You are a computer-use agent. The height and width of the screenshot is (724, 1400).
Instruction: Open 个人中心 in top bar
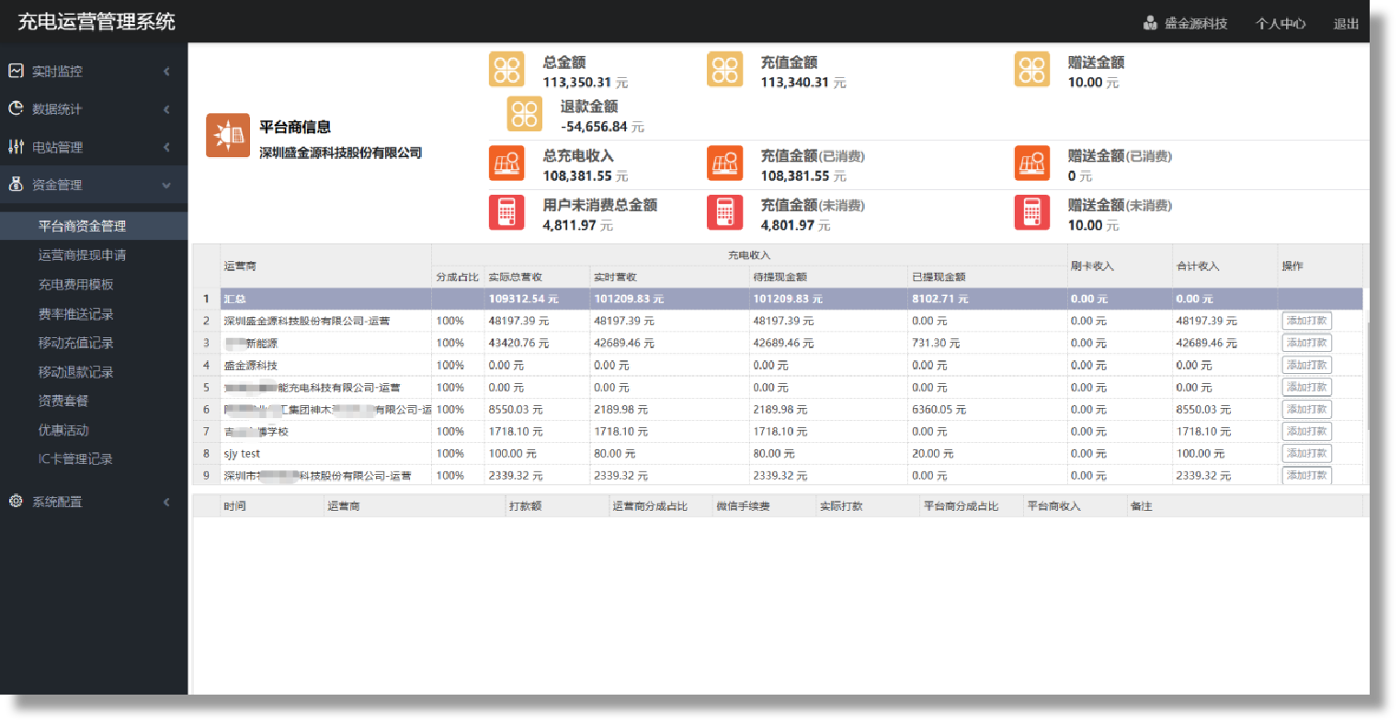[1280, 24]
